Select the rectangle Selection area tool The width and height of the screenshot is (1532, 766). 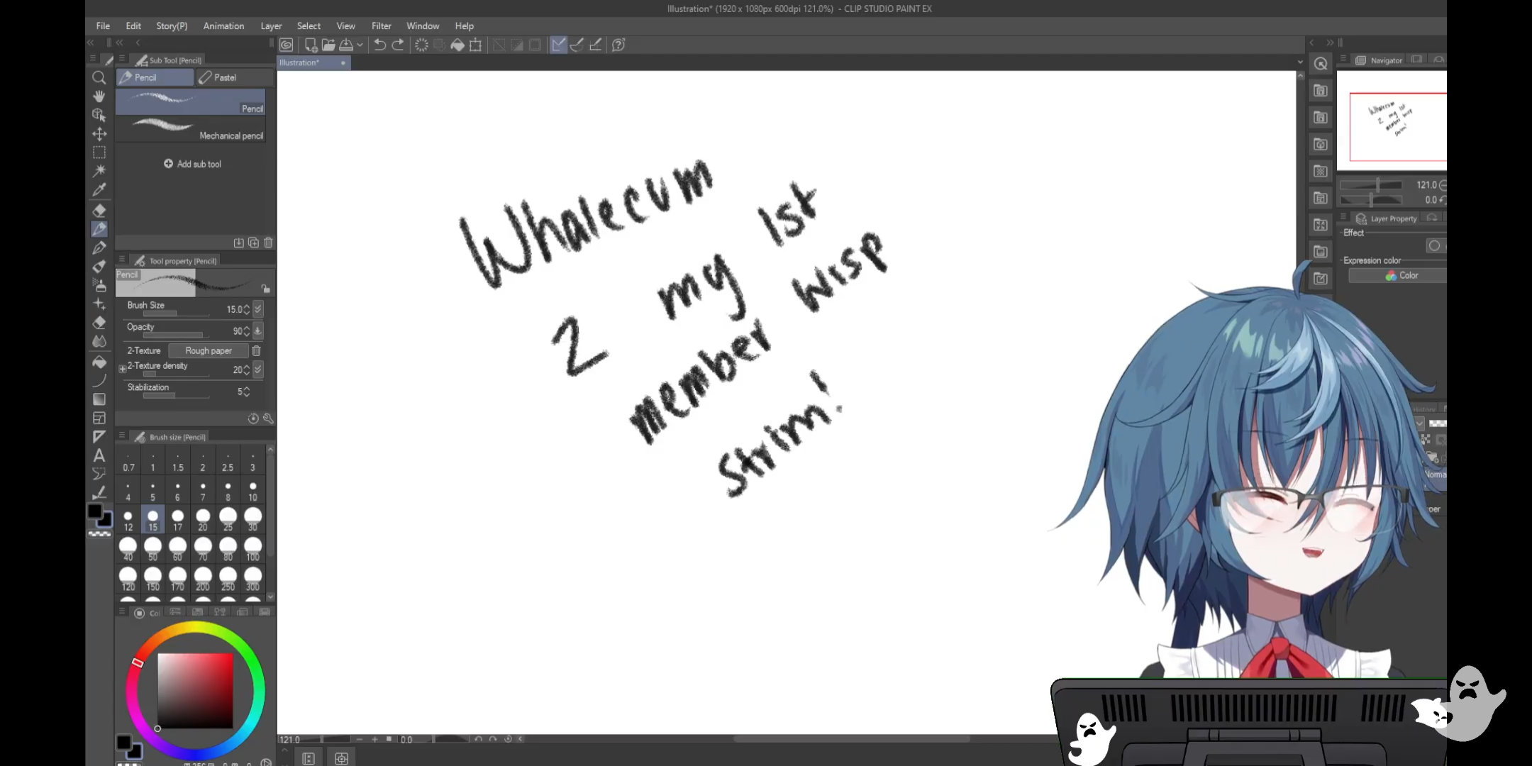click(x=99, y=152)
